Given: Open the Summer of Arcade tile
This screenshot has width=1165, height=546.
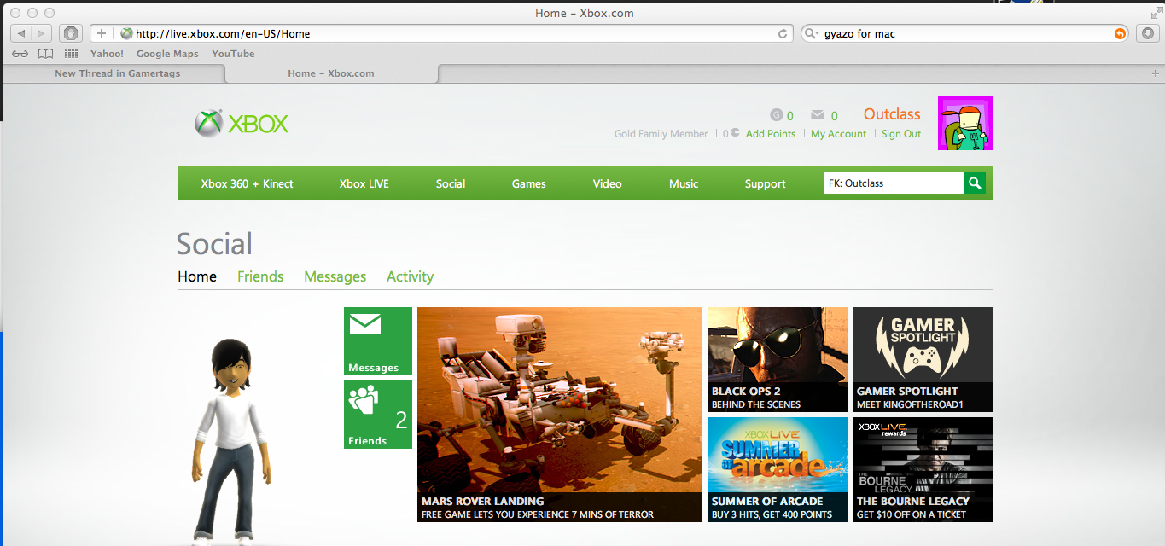Looking at the screenshot, I should [x=778, y=469].
